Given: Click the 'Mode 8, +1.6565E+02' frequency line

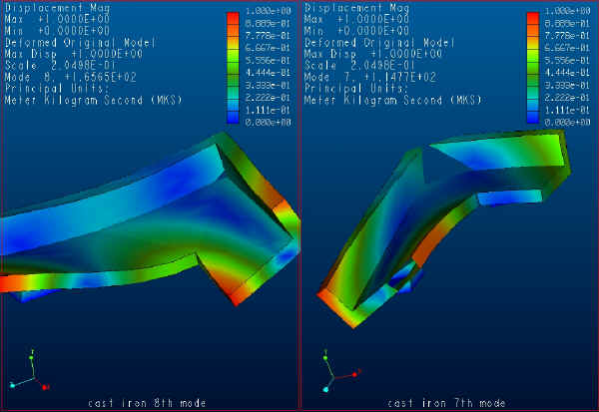Looking at the screenshot, I should pos(70,77).
